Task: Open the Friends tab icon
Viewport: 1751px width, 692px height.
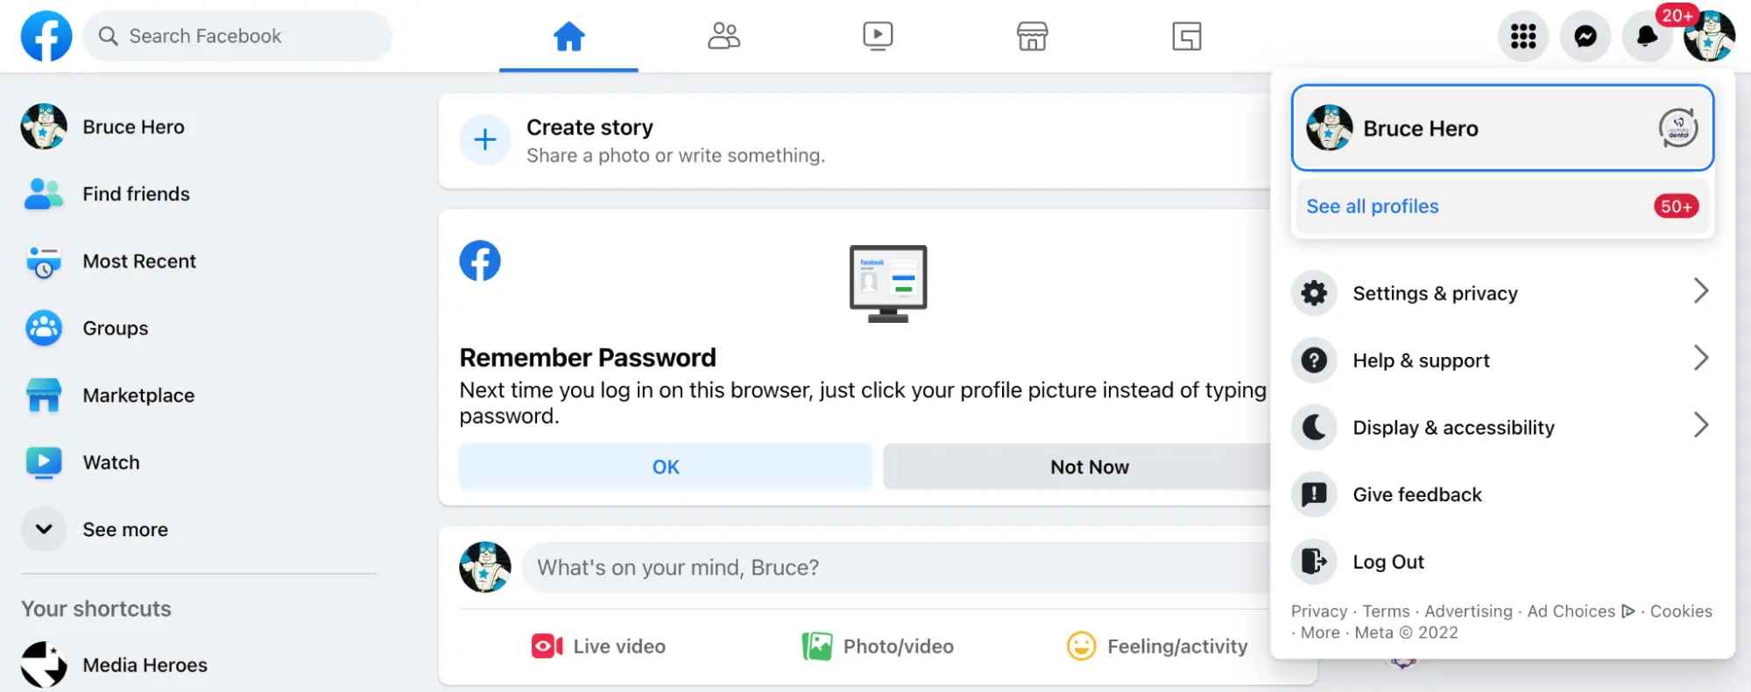Action: (724, 36)
